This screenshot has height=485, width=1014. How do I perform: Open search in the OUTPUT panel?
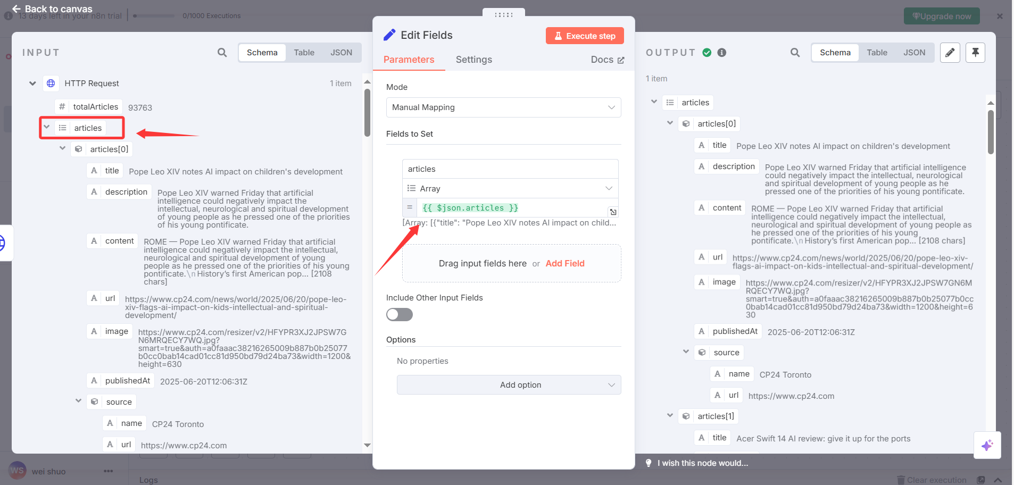[795, 53]
